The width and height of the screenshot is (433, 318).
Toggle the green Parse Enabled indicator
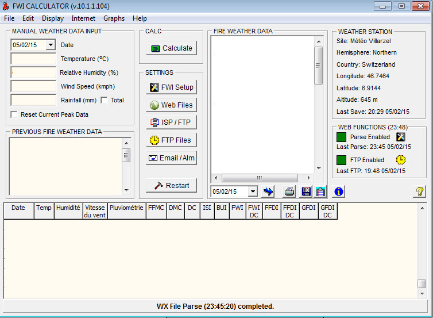point(341,137)
